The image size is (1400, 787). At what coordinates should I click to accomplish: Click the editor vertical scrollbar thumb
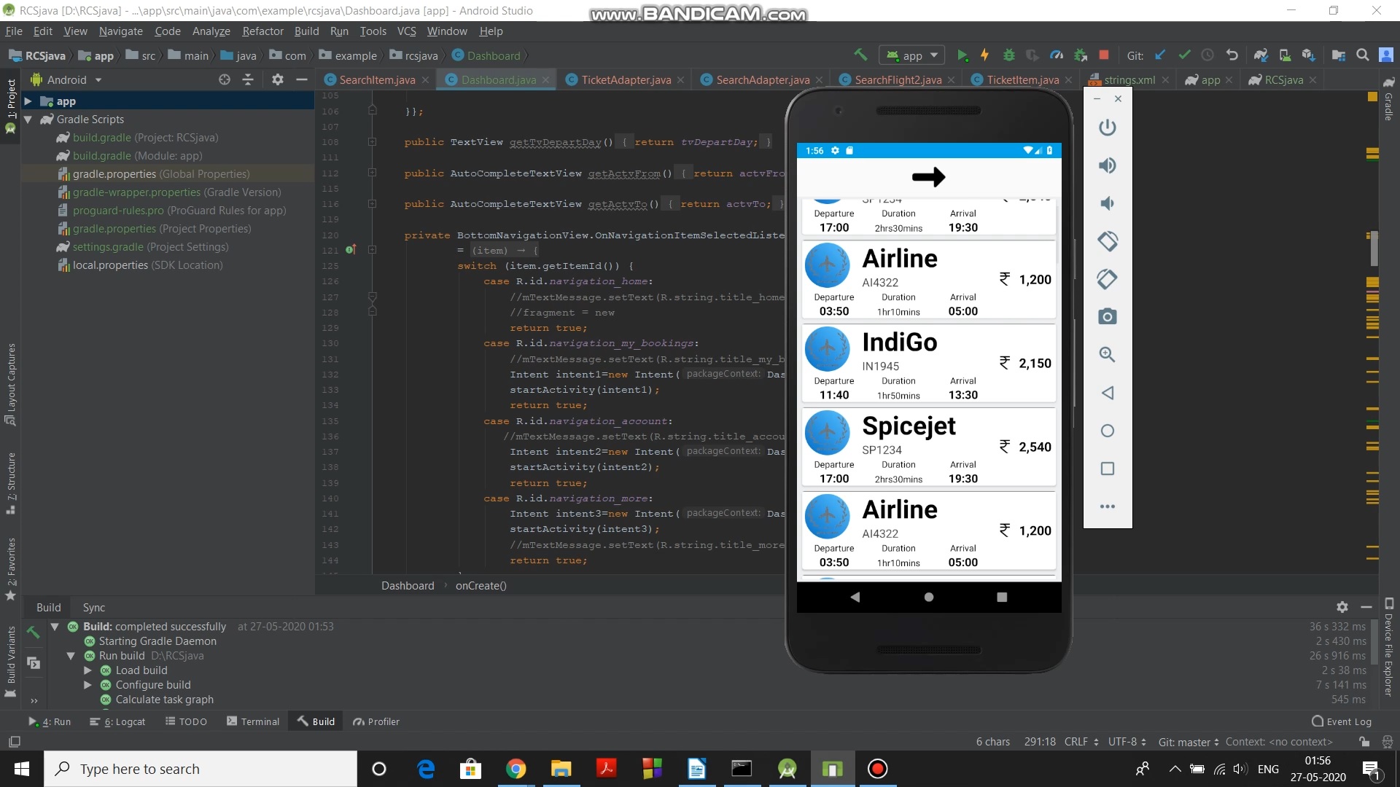1374,248
